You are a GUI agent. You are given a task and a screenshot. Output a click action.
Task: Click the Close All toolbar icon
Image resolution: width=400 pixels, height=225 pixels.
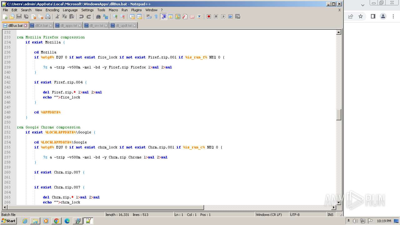point(41,17)
